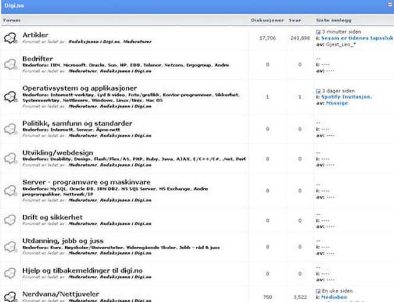Open the Videregående Skoler subforum
394x302 pixels.
(x=151, y=248)
